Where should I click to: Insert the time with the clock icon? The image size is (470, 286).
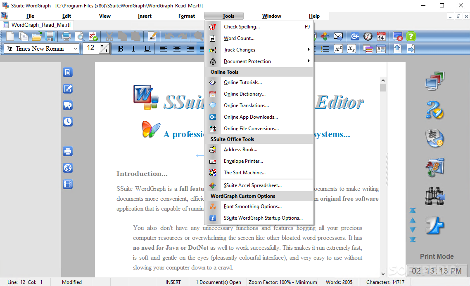click(x=368, y=37)
